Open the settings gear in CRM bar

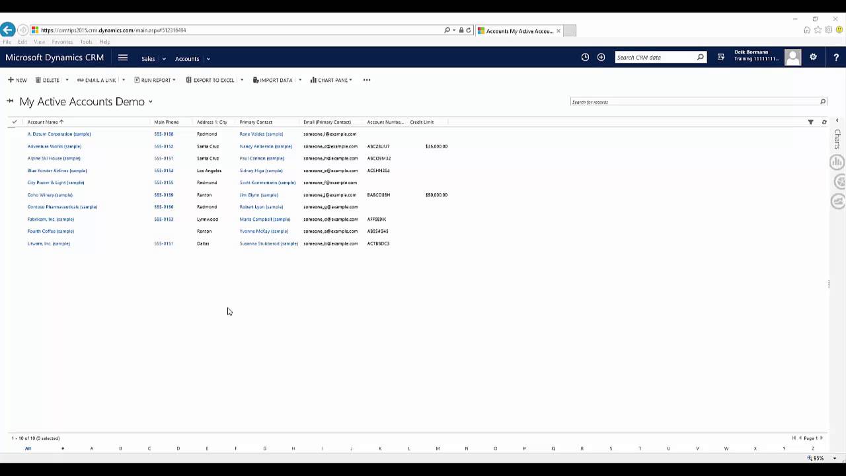pyautogui.click(x=813, y=58)
